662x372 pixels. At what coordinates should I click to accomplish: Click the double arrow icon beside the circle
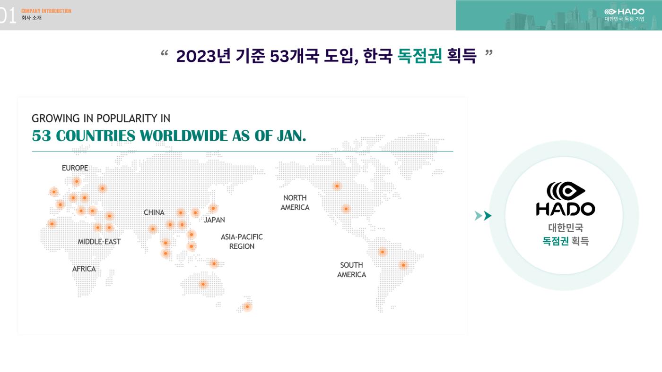click(x=483, y=216)
